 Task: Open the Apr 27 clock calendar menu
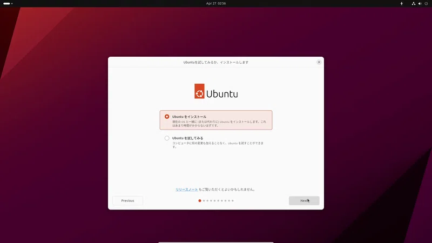click(216, 4)
